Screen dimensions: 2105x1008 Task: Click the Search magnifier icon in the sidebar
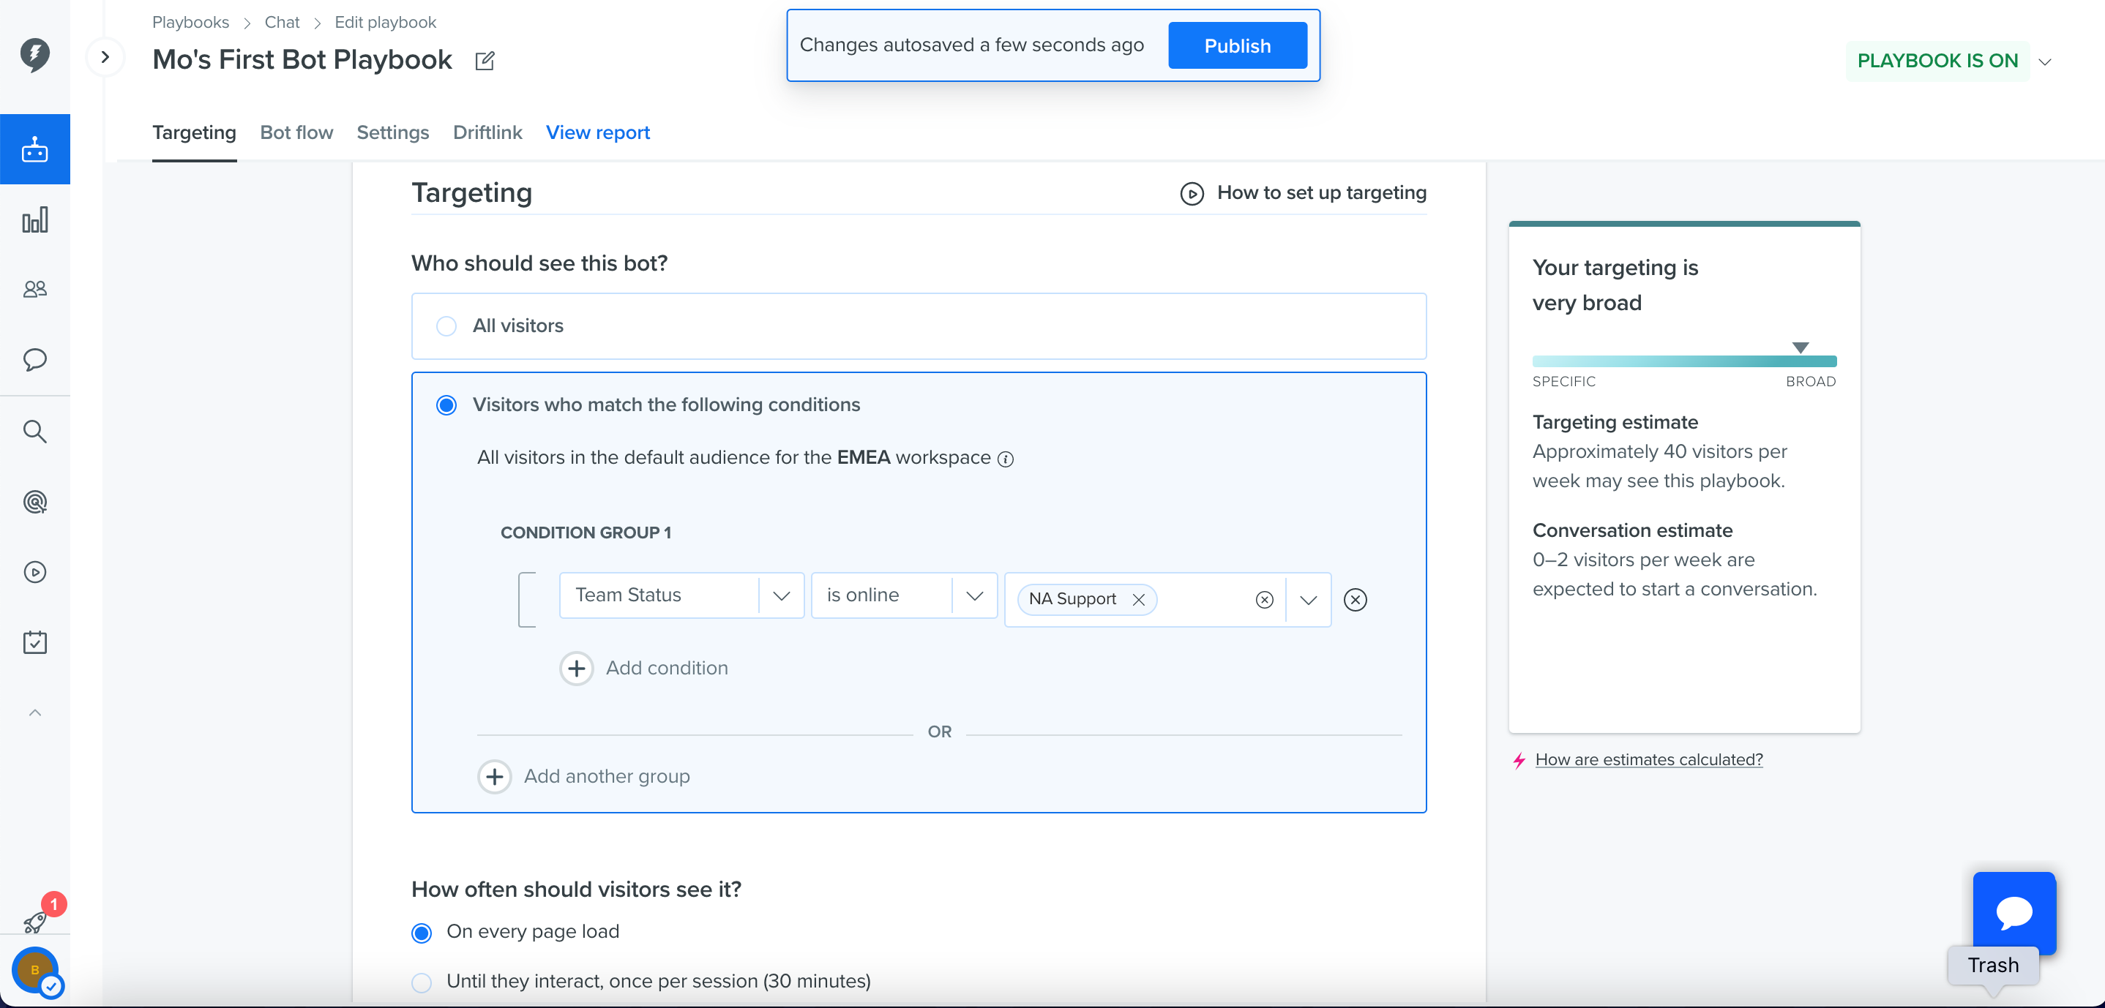point(34,432)
